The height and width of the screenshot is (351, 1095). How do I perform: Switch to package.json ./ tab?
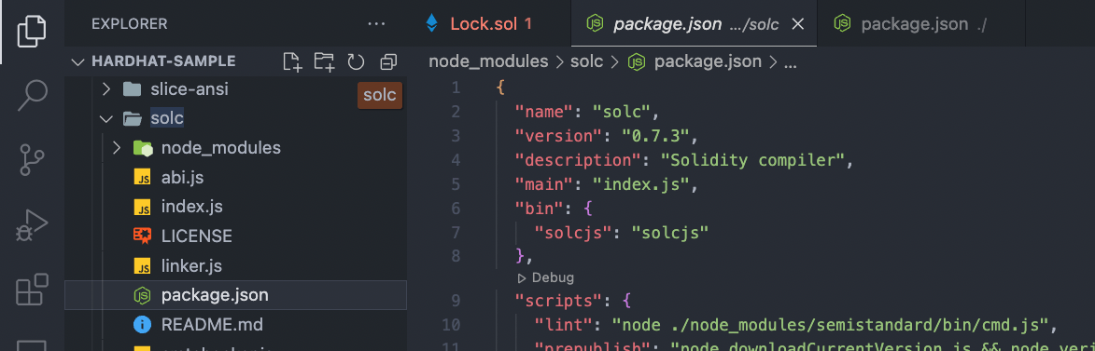(920, 23)
